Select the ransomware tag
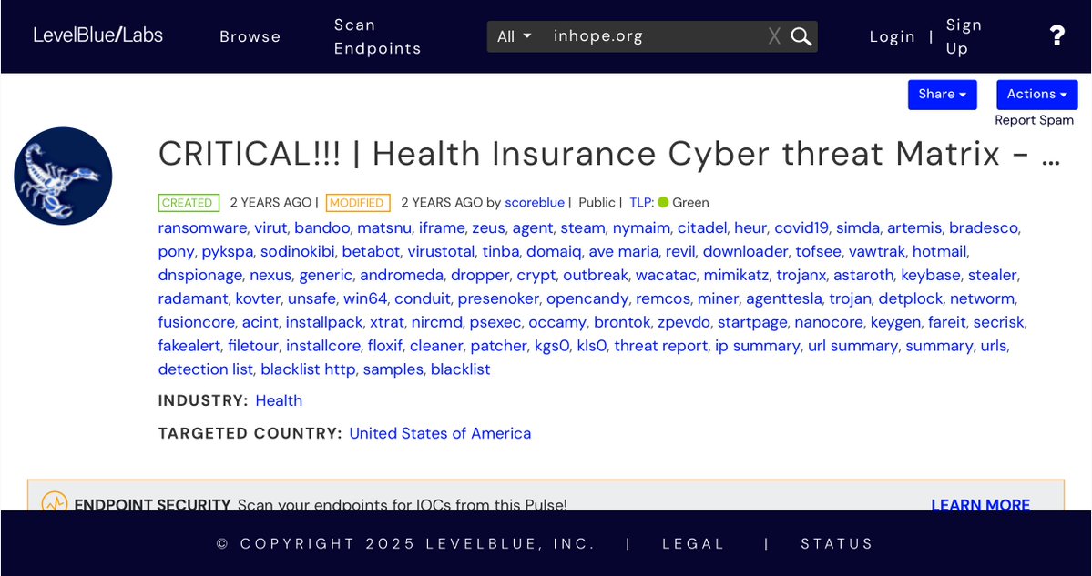The height and width of the screenshot is (576, 1092). point(202,227)
